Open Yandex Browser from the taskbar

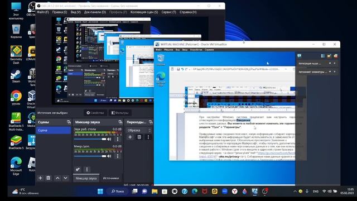(234, 191)
